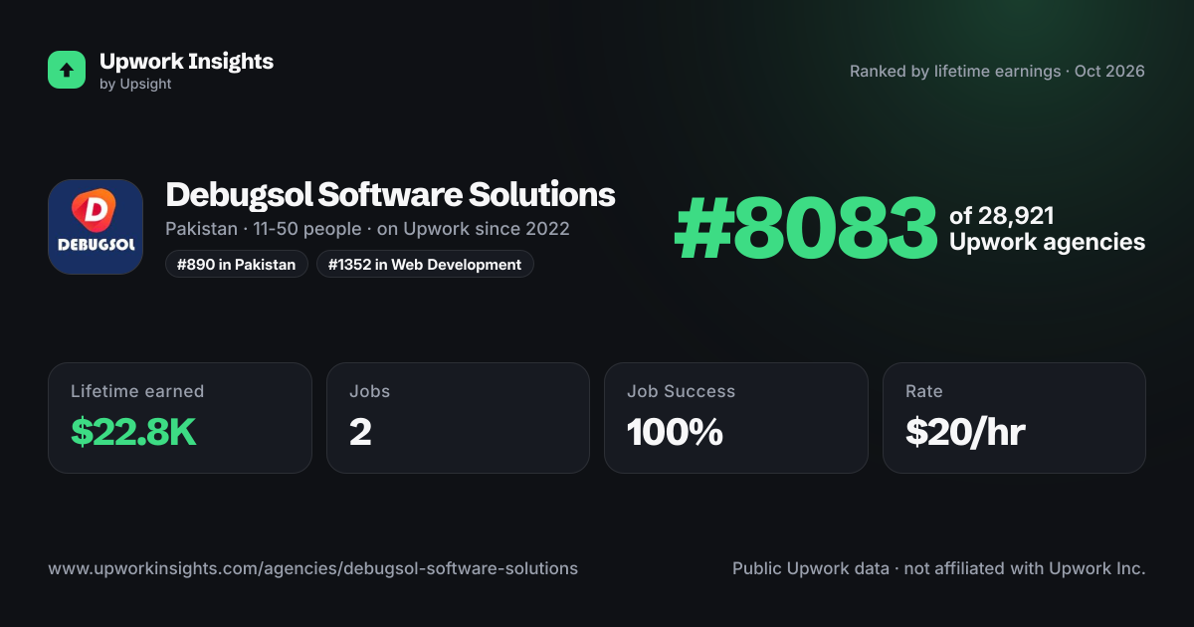Select the '#890 in Pakistan' badge

coord(236,265)
